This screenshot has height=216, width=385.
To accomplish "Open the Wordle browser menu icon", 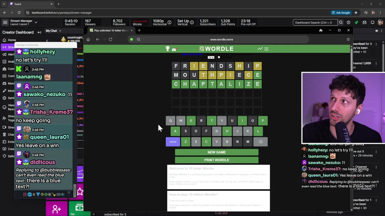I will click(x=348, y=39).
